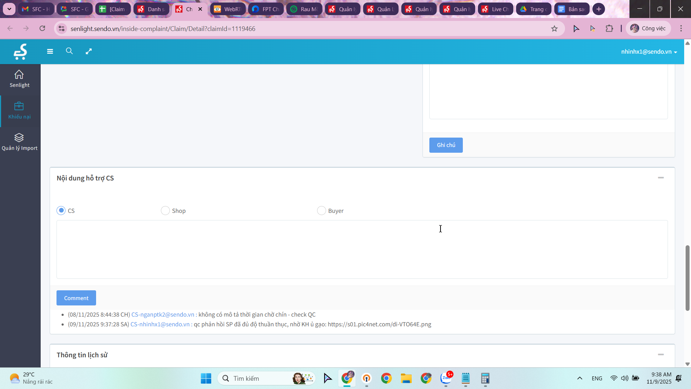Collapse the Nội dung hỗ trợ CS panel

pos(661,178)
